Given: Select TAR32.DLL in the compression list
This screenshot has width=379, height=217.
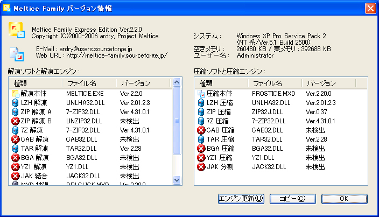Looking at the screenshot, I should point(267,139).
